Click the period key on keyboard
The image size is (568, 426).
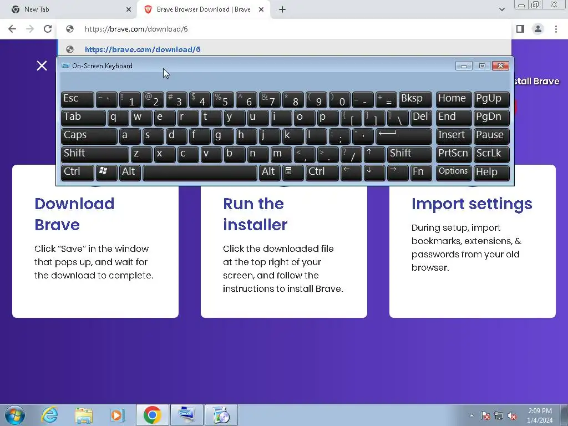click(x=328, y=154)
